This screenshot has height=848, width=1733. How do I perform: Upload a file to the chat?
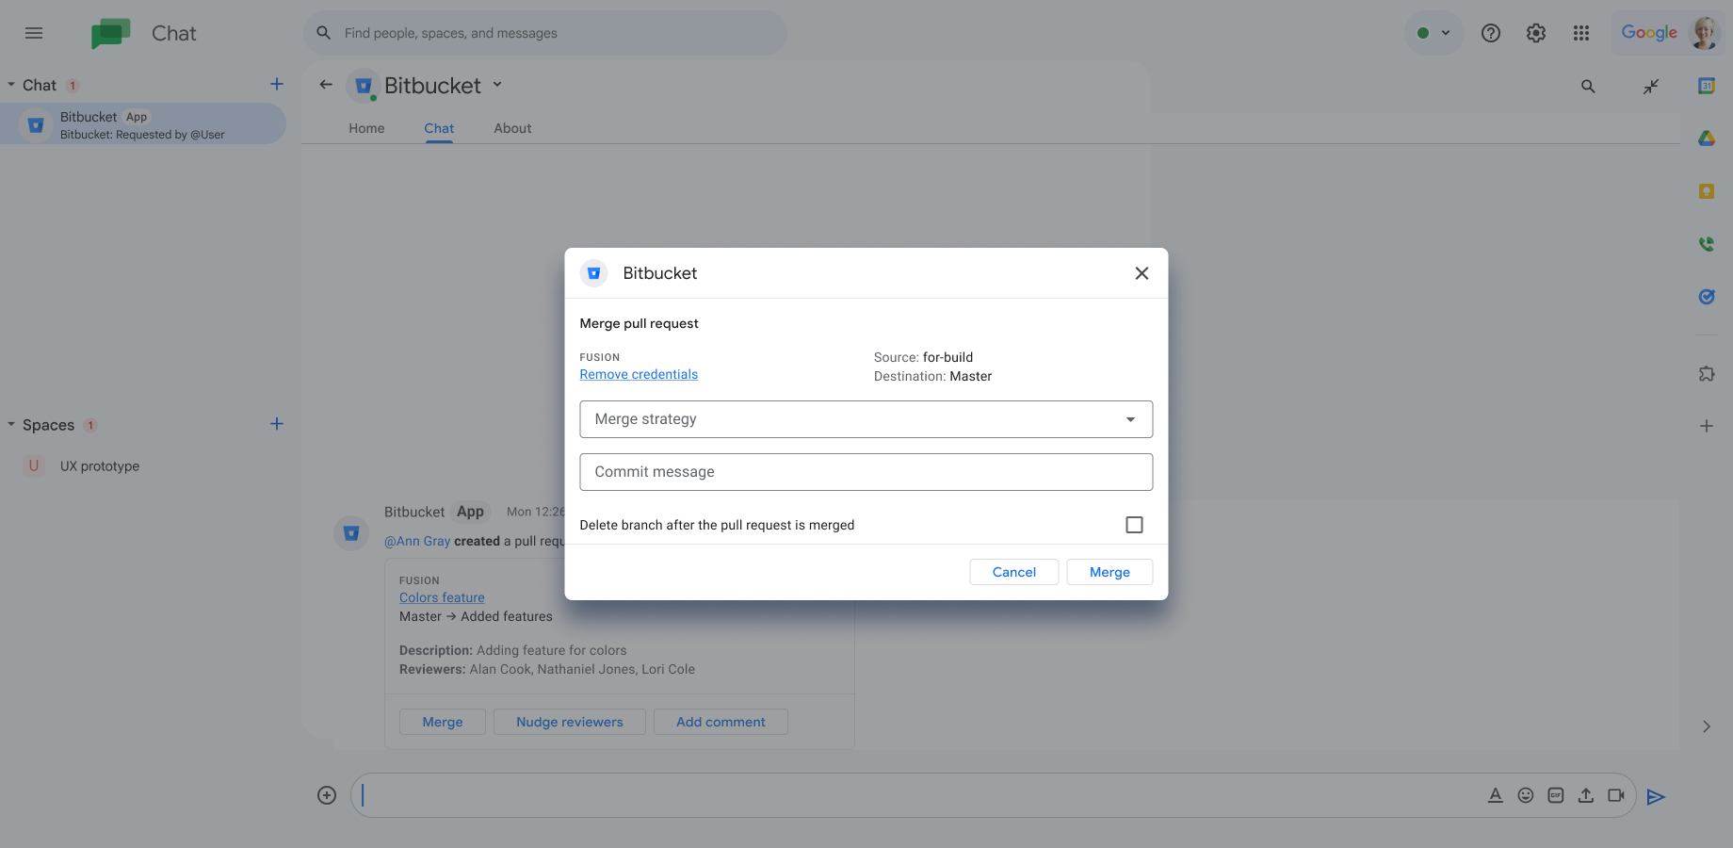pyautogui.click(x=1586, y=795)
